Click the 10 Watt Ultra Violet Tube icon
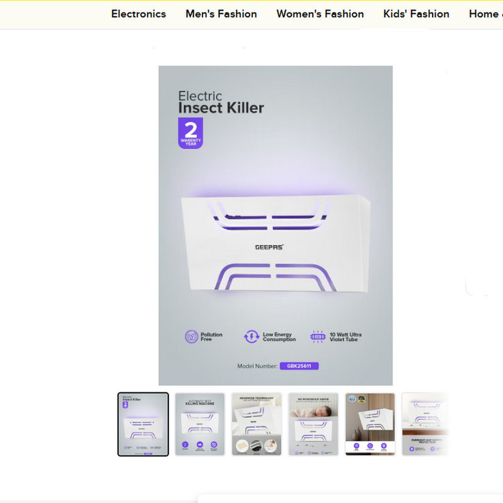 coord(317,337)
